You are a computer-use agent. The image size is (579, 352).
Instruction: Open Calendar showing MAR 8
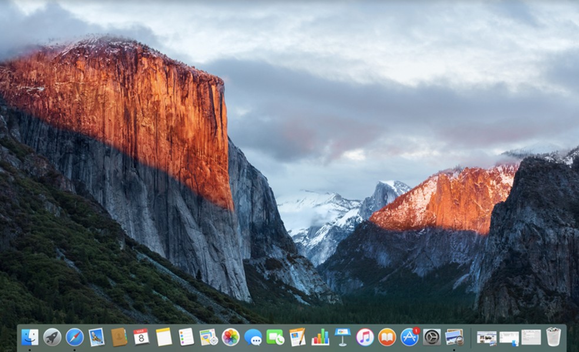tap(141, 337)
